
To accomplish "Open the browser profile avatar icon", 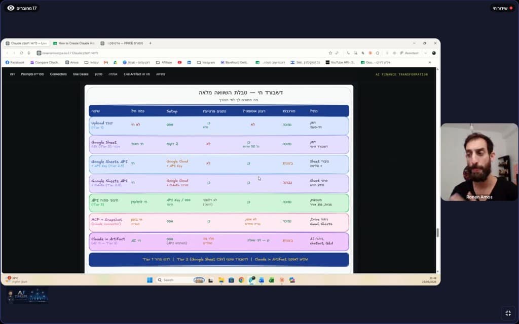I will click(x=434, y=53).
